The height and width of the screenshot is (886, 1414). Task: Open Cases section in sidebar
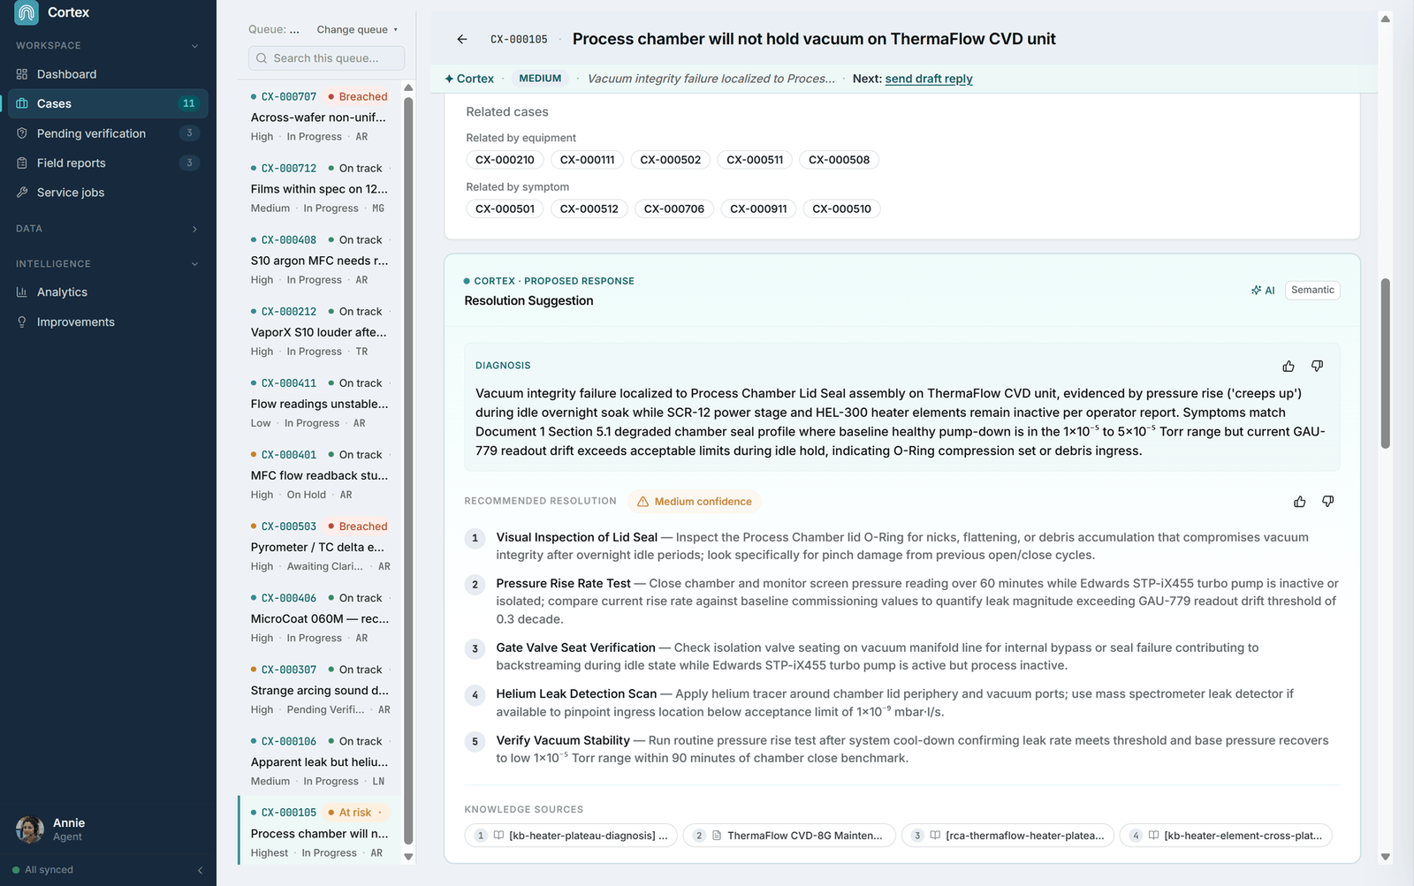click(108, 103)
